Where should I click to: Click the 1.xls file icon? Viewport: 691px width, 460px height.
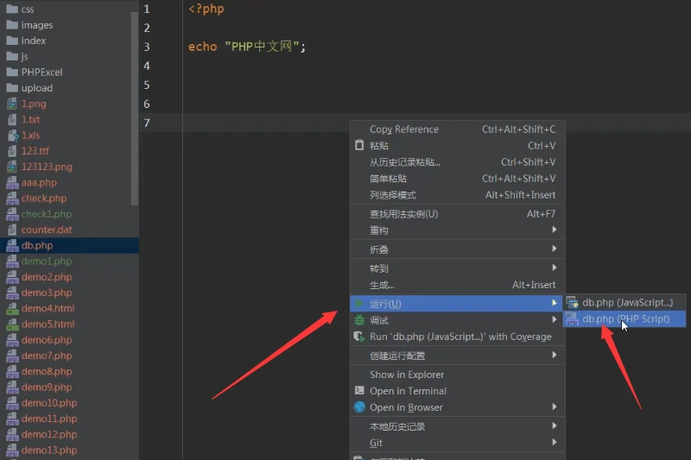(x=12, y=135)
